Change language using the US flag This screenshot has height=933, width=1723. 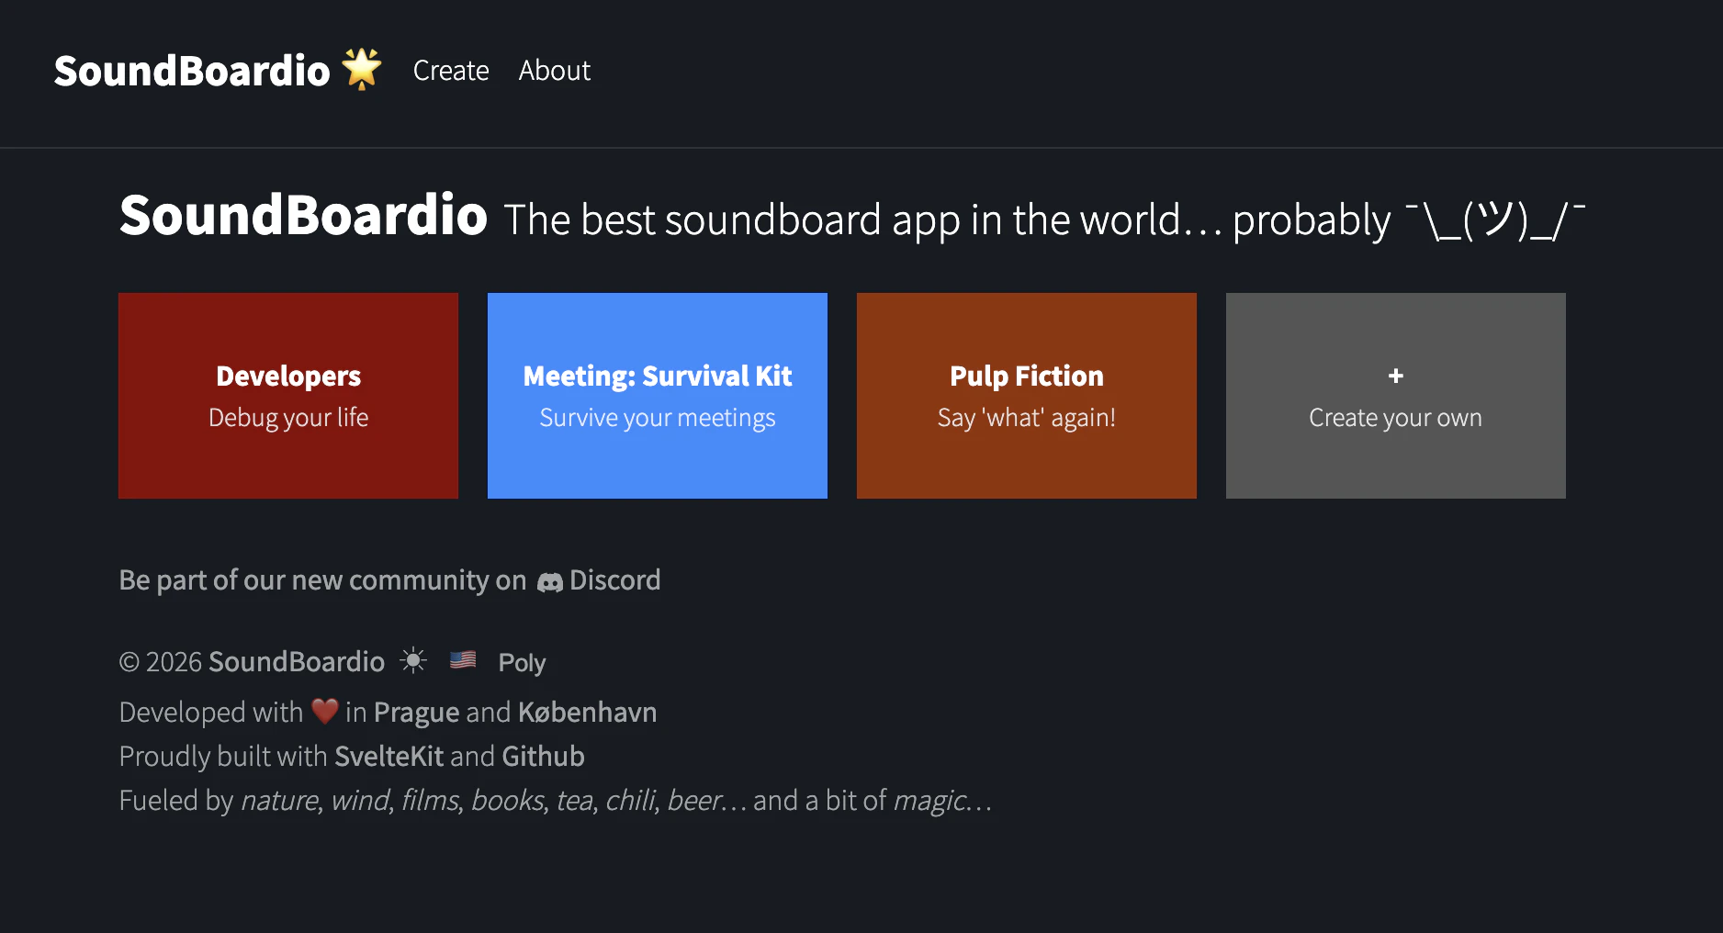[463, 660]
